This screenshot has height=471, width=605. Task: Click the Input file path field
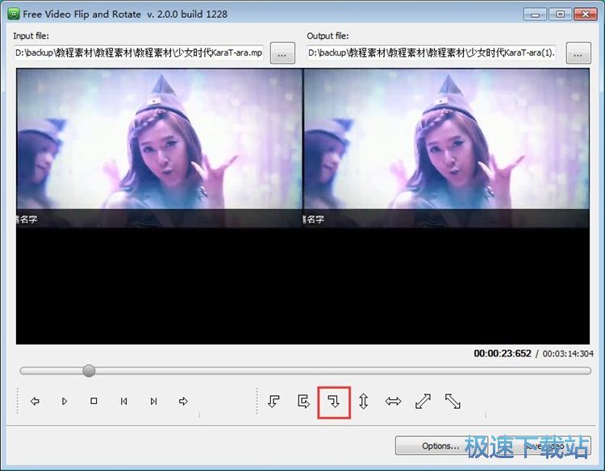(139, 53)
